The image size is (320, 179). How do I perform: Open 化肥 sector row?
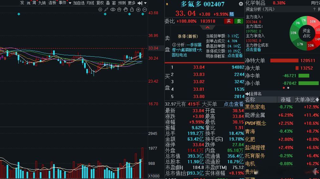coord(282,139)
